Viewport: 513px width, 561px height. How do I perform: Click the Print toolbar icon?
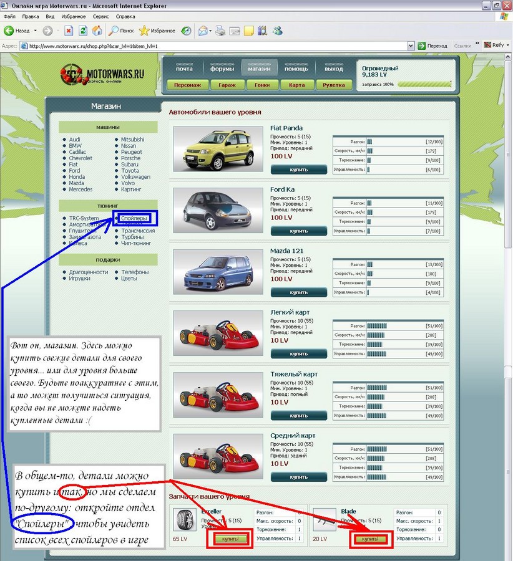[221, 31]
